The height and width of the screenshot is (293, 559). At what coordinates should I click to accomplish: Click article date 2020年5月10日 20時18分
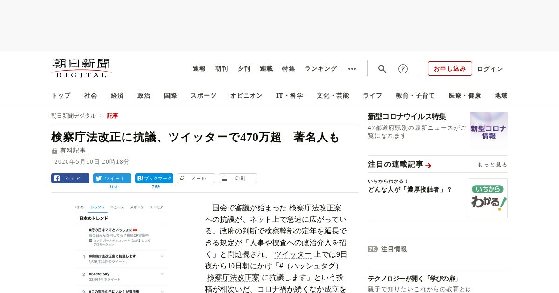[x=92, y=162]
